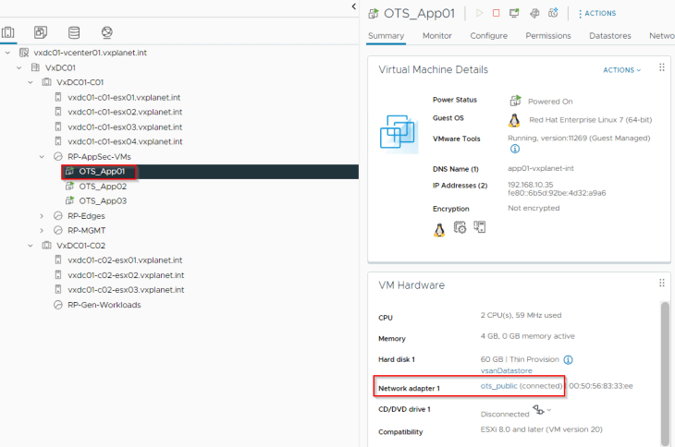Select host vxdc01-c01-esx03.vxplanet.int
Viewport: 675px width, 447px height.
125,127
